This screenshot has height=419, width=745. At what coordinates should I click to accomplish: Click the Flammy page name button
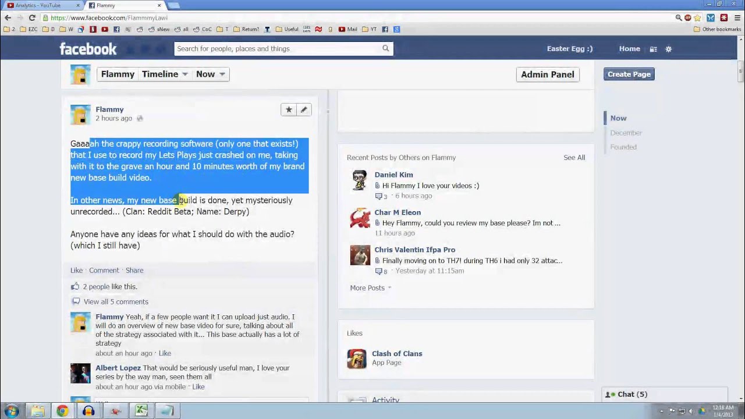118,74
